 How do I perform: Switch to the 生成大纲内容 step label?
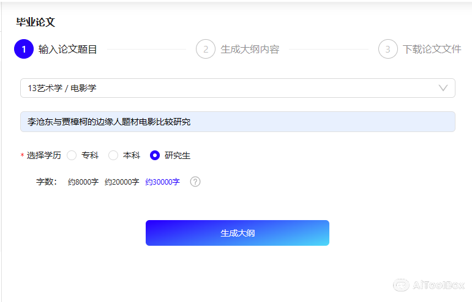tap(250, 50)
